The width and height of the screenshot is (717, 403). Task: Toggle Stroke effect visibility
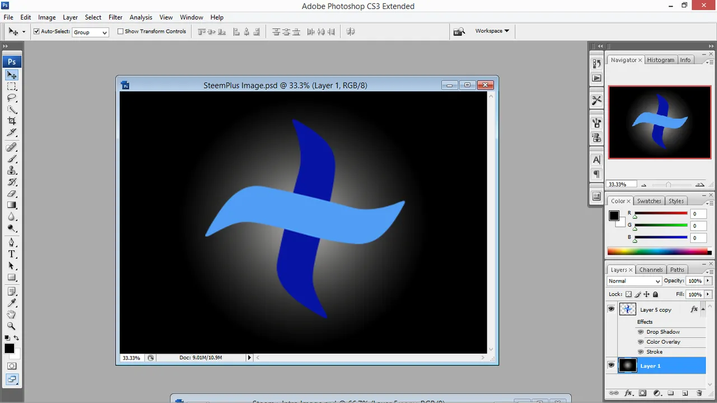coord(641,352)
